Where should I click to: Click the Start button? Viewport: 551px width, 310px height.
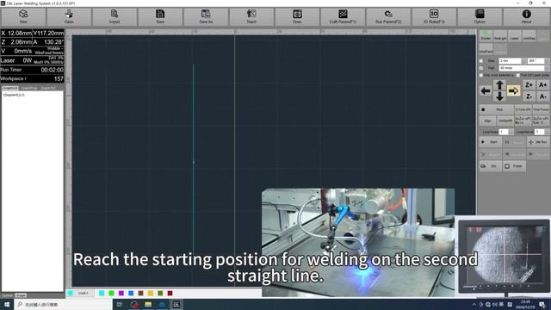491,142
